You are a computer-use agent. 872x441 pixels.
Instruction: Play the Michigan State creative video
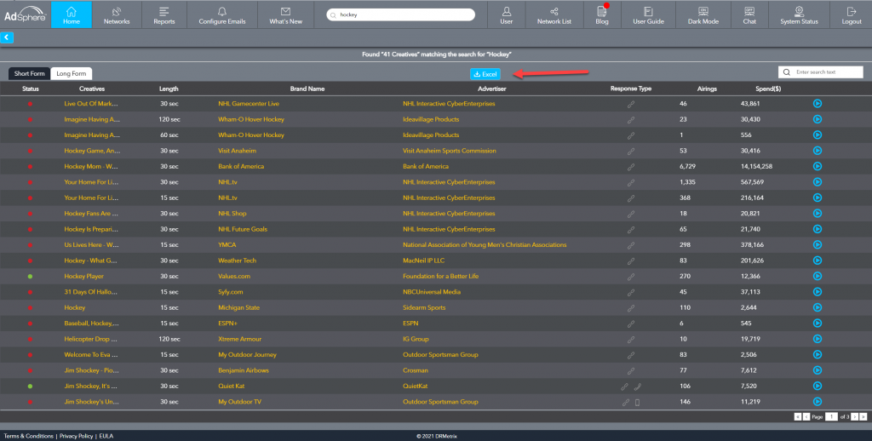(817, 307)
